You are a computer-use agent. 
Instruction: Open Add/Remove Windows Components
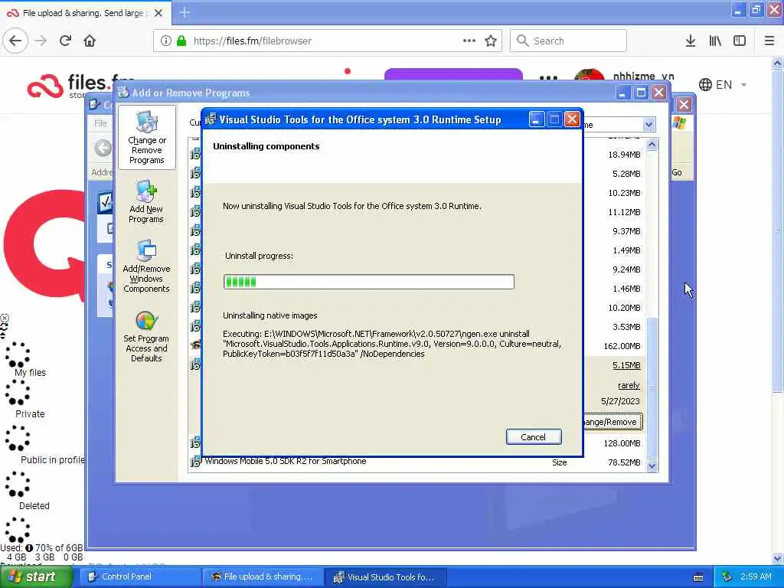tap(146, 266)
